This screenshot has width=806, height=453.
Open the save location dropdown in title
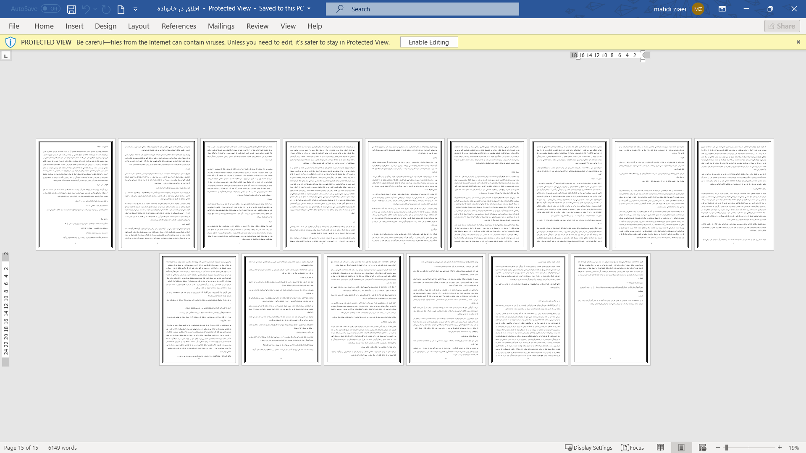pyautogui.click(x=309, y=8)
